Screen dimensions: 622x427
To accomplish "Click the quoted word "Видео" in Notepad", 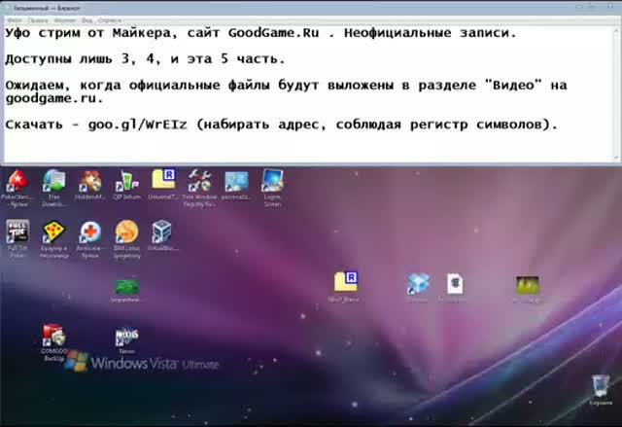I will (x=513, y=85).
